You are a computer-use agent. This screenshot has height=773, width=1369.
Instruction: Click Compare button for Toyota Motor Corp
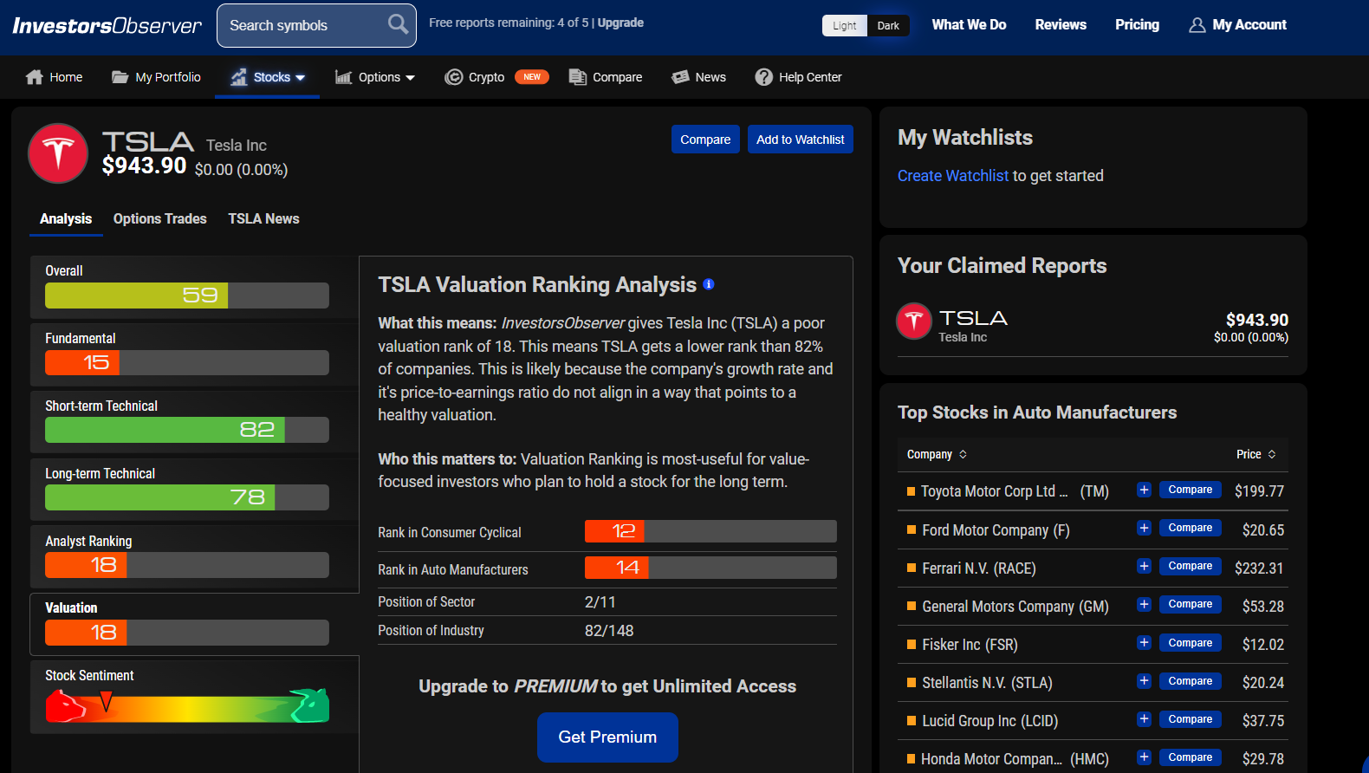[1191, 490]
